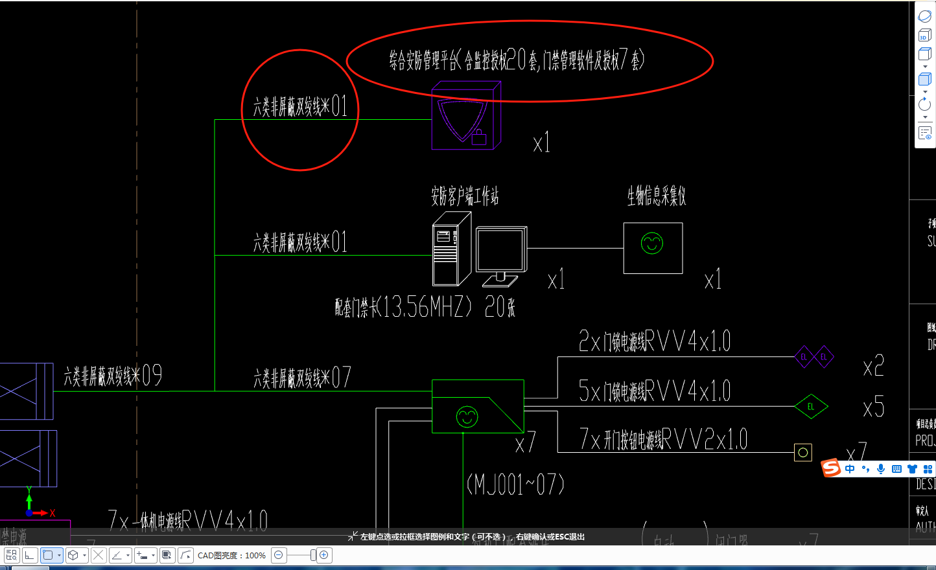Open dropdown beside the rectangle selection button
The width and height of the screenshot is (936, 570).
(59, 555)
